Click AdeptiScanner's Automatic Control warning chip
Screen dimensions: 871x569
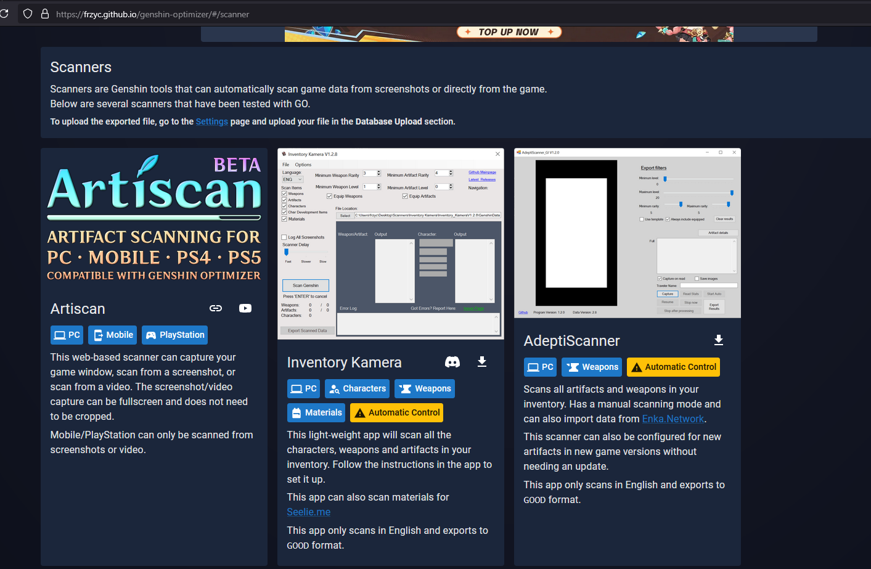(x=673, y=367)
